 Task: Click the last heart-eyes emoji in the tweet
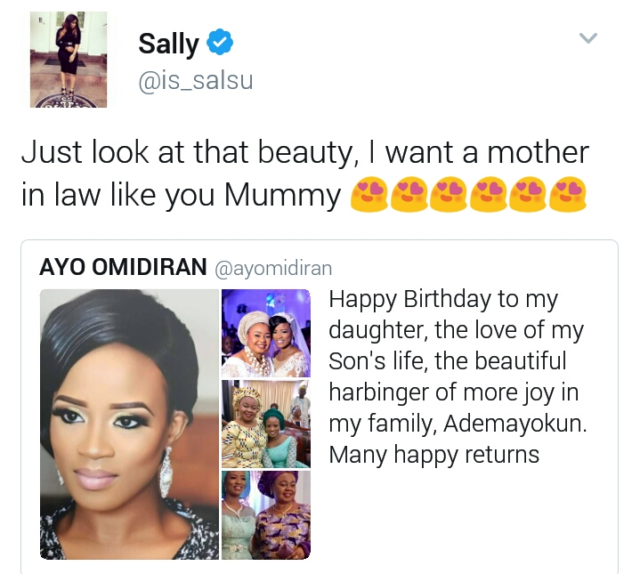point(567,195)
